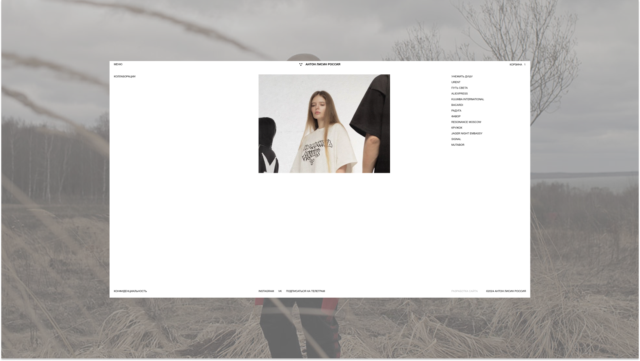This screenshot has height=361, width=640.
Task: Select ПУТЬ СВЕТА from the list
Action: [459, 88]
